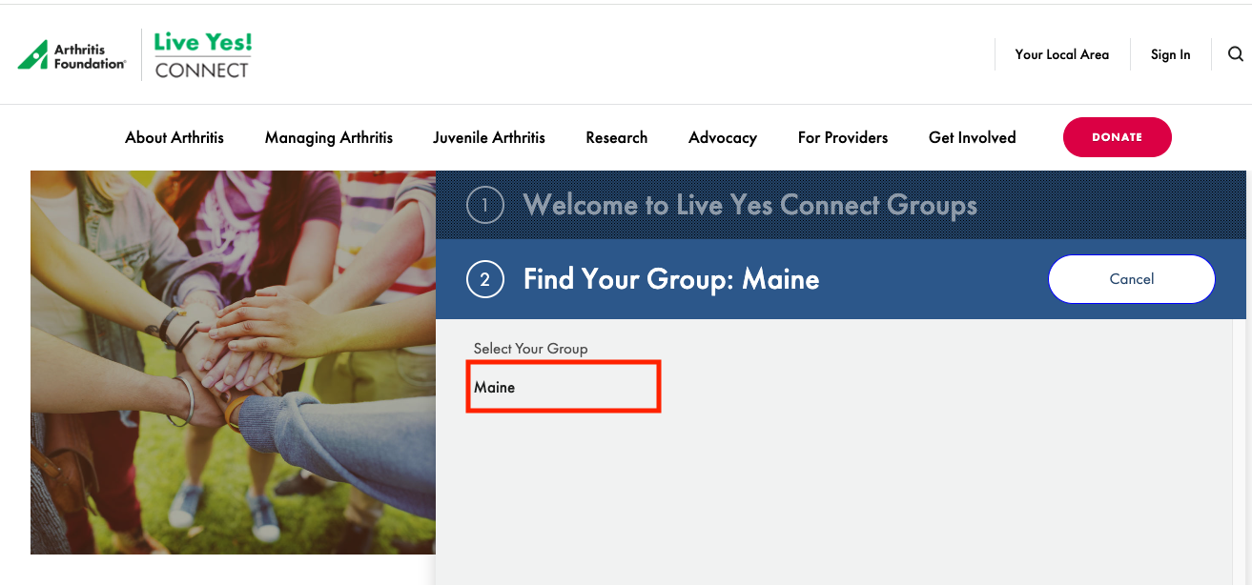This screenshot has width=1252, height=585.
Task: Select the Maine group option
Action: point(495,387)
